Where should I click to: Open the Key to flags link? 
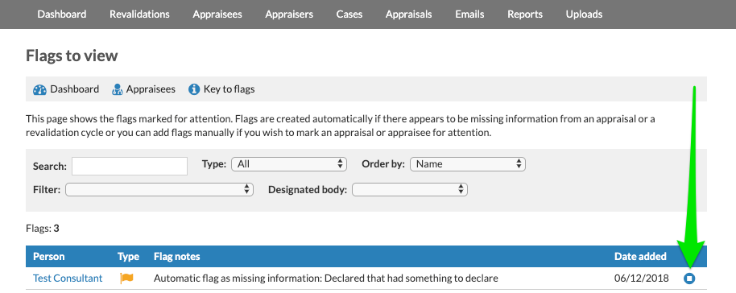coord(229,89)
